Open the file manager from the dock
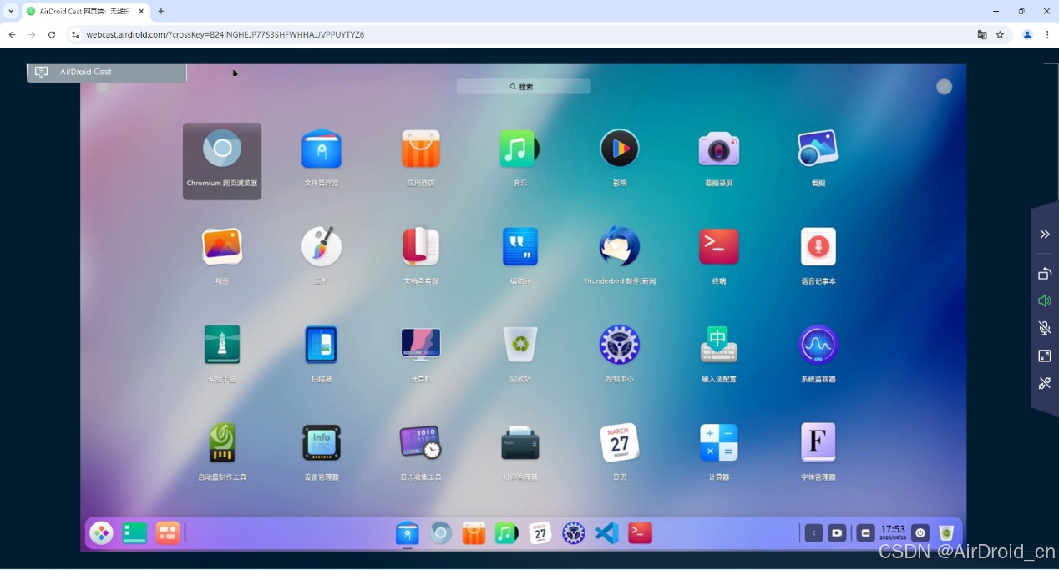This screenshot has height=570, width=1059. pos(407,533)
